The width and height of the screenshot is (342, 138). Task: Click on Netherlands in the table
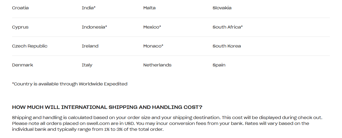[x=157, y=65]
